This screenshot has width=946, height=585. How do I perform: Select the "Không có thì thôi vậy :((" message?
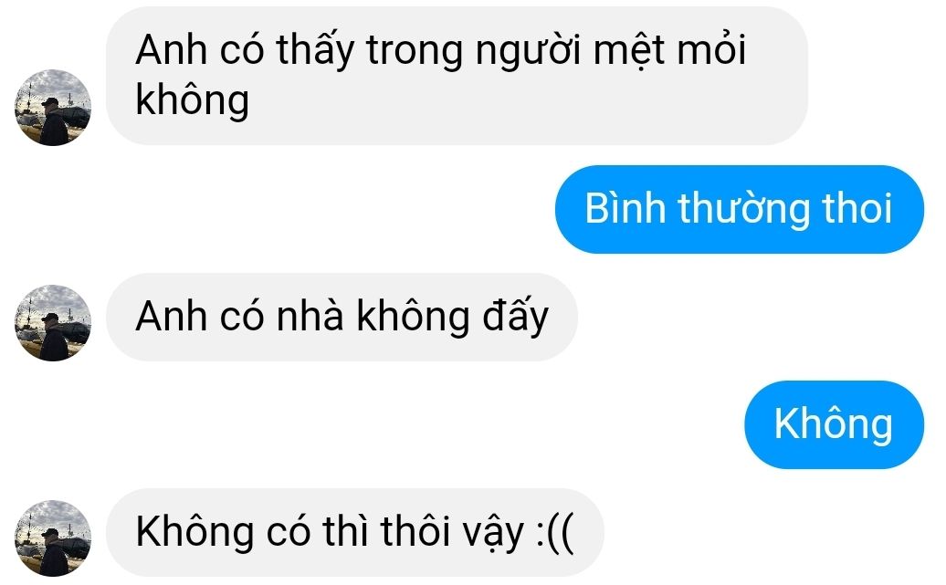(x=354, y=533)
